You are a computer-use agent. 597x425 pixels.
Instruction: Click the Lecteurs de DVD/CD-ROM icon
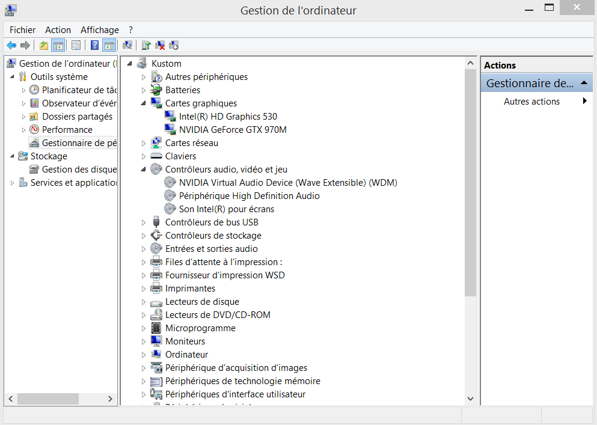coord(156,315)
